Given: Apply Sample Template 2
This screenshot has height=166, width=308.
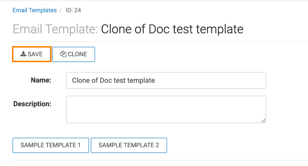Looking at the screenshot, I should (129, 145).
